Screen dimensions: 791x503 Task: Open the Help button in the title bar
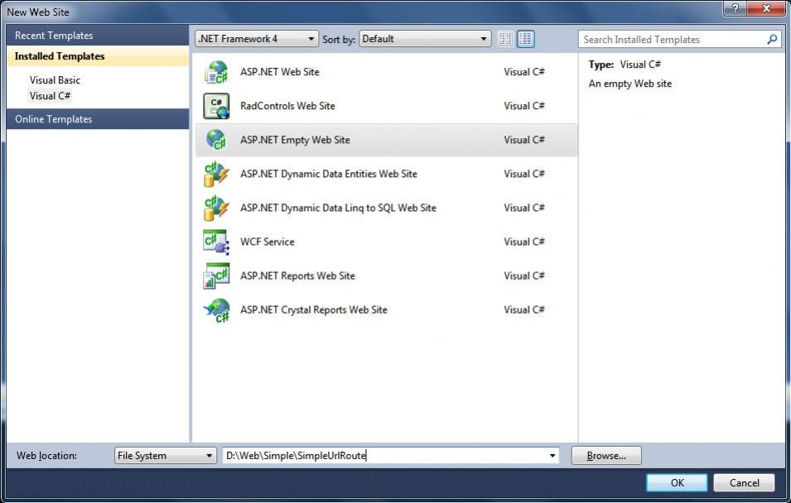[x=736, y=8]
